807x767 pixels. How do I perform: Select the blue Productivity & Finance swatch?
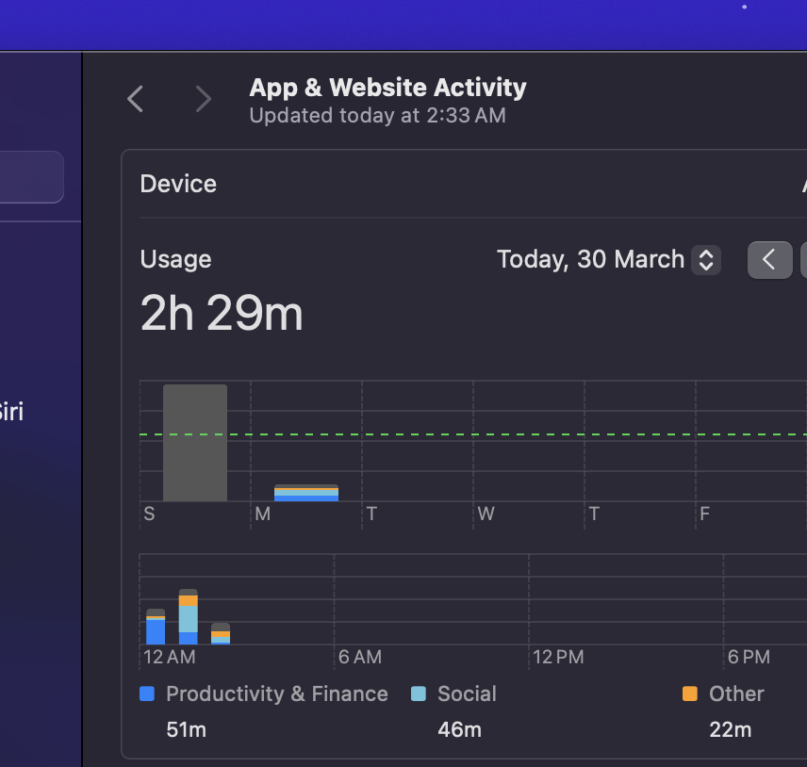point(147,694)
